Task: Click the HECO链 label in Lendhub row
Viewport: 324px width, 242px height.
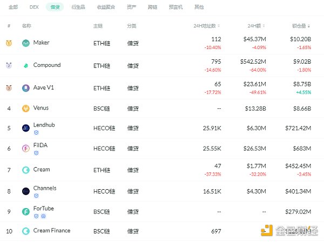Action: click(x=104, y=128)
